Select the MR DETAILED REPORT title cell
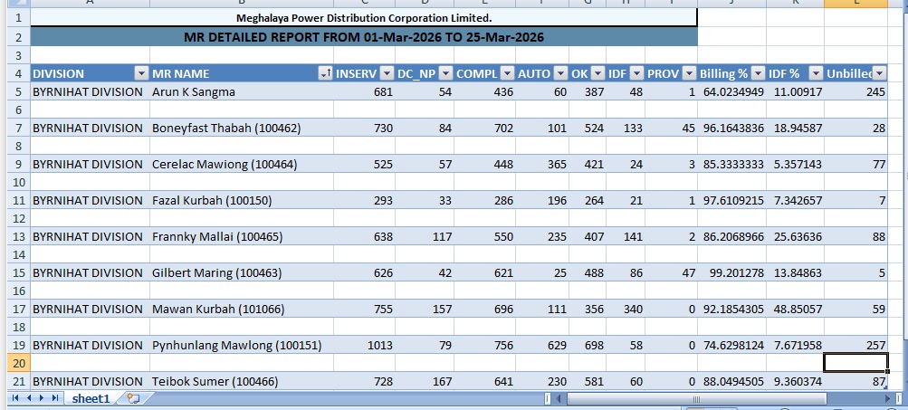 pyautogui.click(x=363, y=37)
